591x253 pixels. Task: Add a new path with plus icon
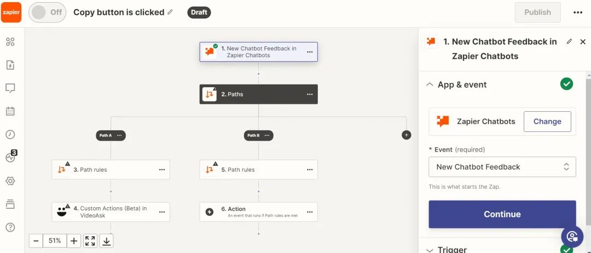tap(406, 135)
